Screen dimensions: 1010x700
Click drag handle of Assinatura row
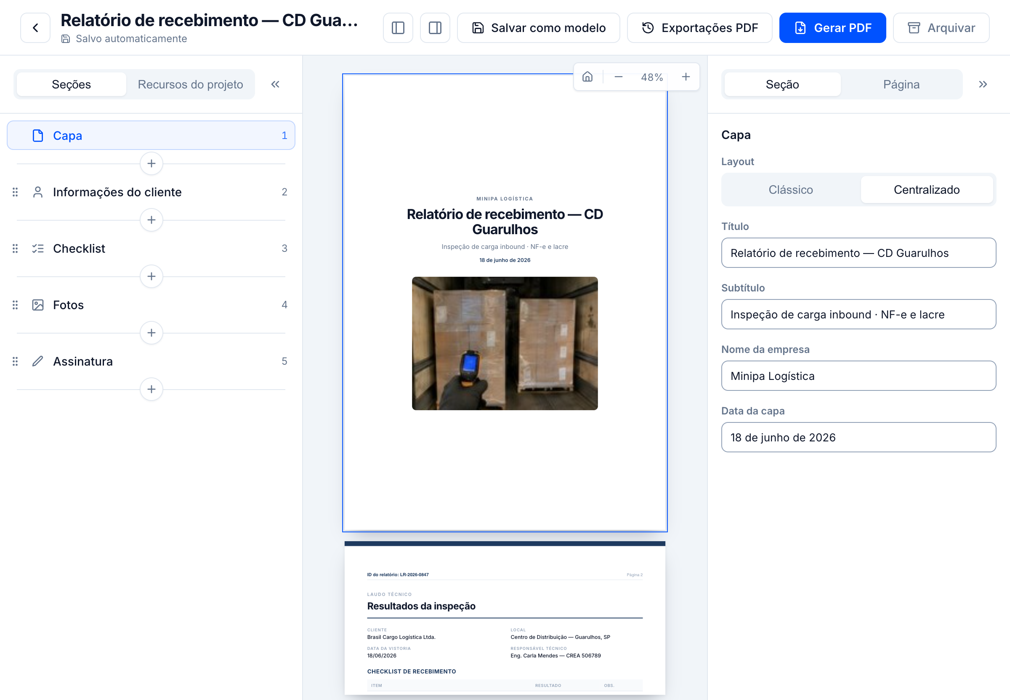click(15, 361)
